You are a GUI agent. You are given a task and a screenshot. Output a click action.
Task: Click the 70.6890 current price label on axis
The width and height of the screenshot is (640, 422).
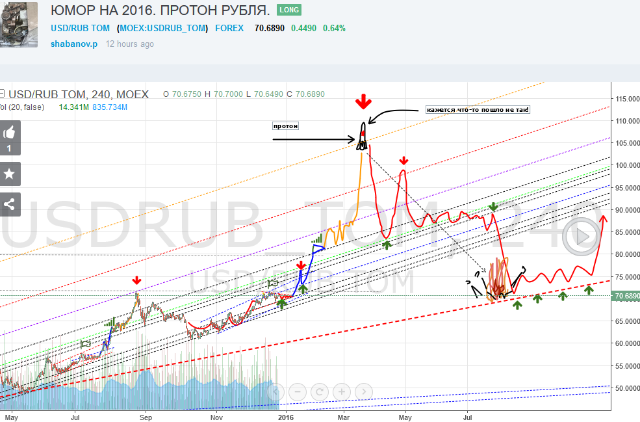click(625, 296)
